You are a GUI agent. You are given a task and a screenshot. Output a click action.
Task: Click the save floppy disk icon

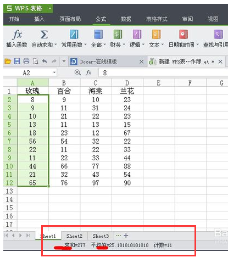coord(17,61)
